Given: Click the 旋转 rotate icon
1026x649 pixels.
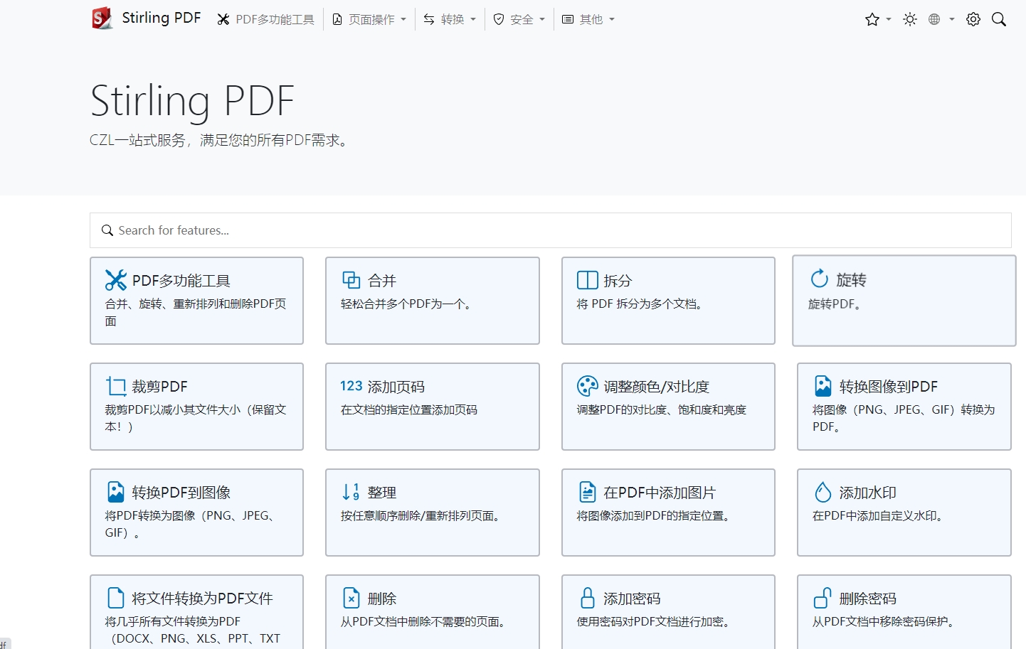Looking at the screenshot, I should pos(820,279).
